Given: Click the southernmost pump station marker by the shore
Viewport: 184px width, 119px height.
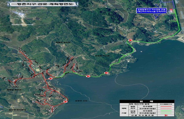Looking at the screenshot, I should pyautogui.click(x=65, y=102).
